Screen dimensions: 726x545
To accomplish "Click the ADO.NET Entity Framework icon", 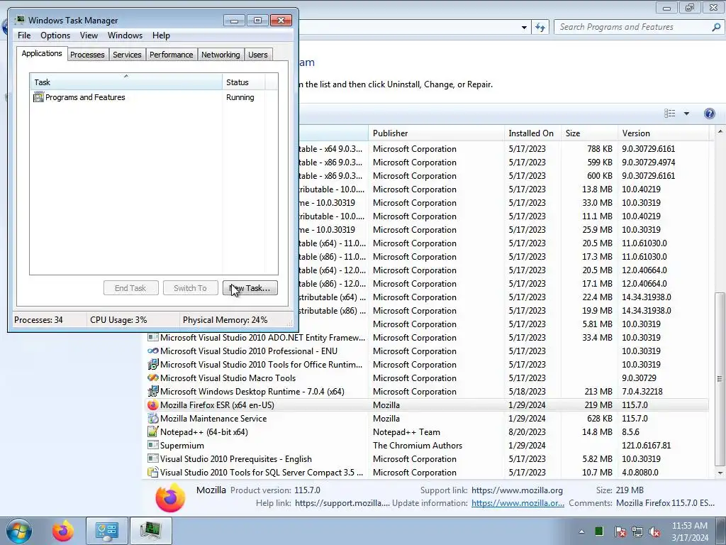I will (x=153, y=338).
